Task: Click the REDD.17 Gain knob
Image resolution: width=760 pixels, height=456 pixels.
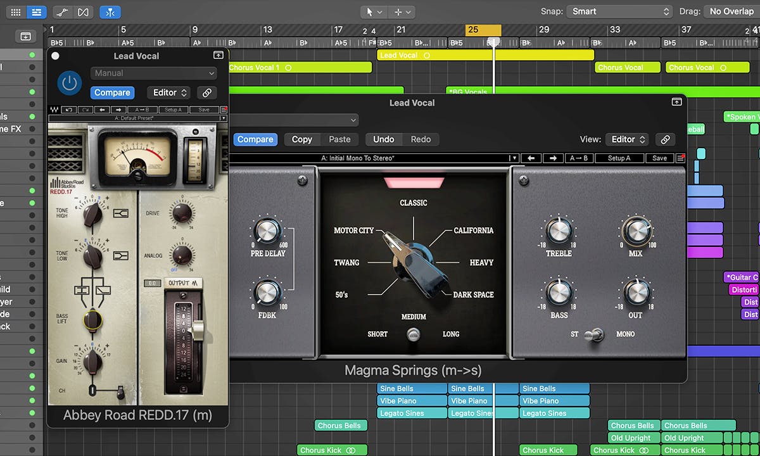Action: (x=92, y=361)
